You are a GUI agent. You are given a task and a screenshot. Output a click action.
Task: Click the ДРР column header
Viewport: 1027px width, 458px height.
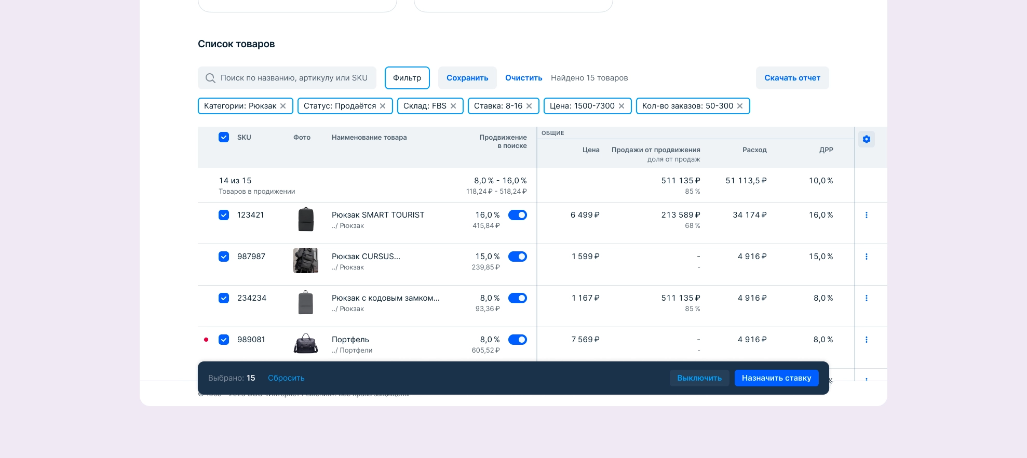click(x=826, y=150)
